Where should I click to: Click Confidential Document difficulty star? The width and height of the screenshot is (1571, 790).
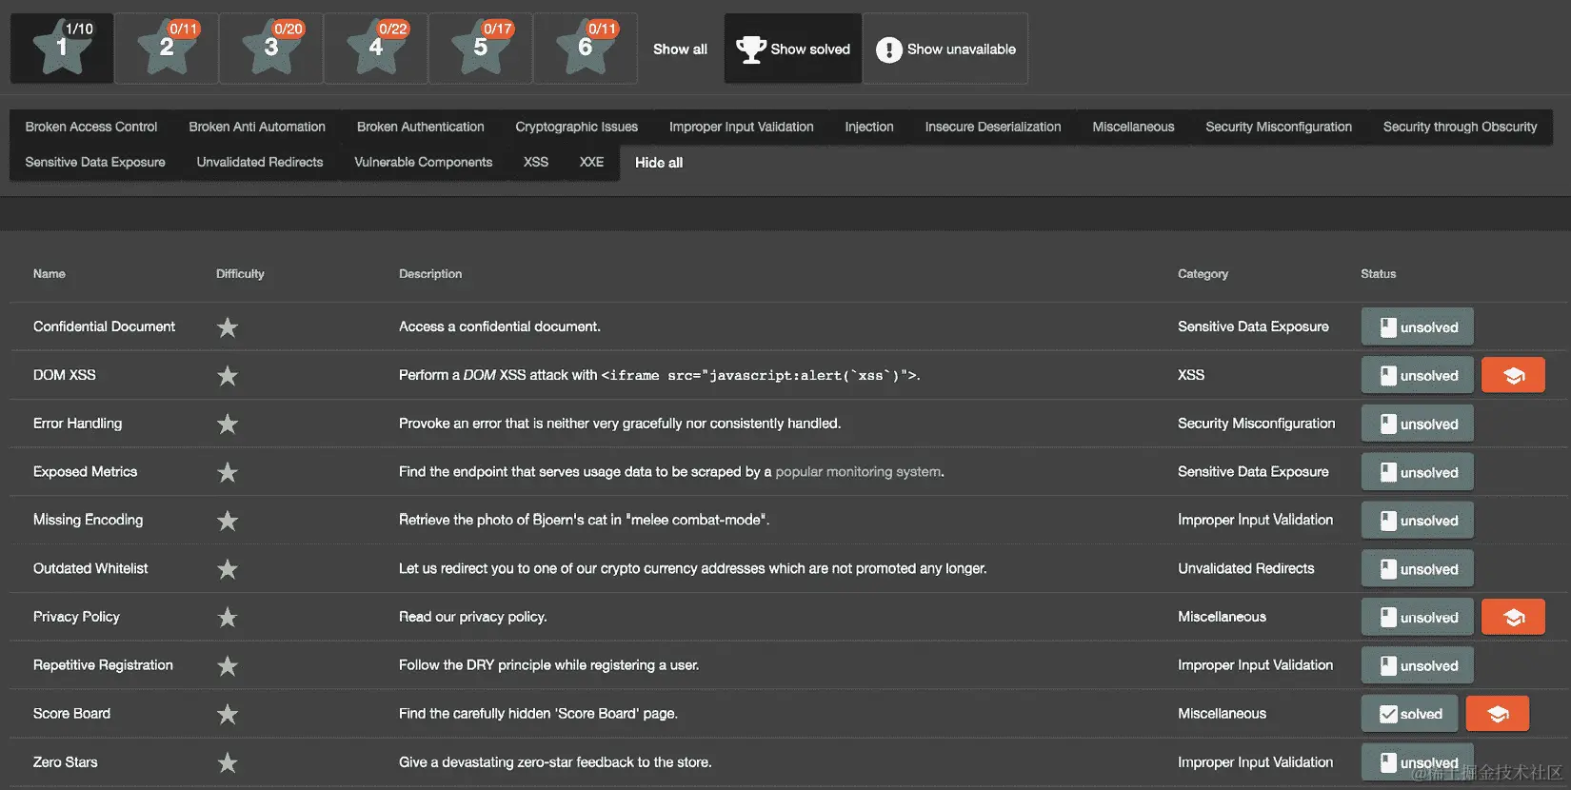[x=227, y=327]
